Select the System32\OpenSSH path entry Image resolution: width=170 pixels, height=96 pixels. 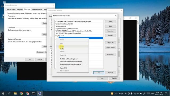pos(79,33)
